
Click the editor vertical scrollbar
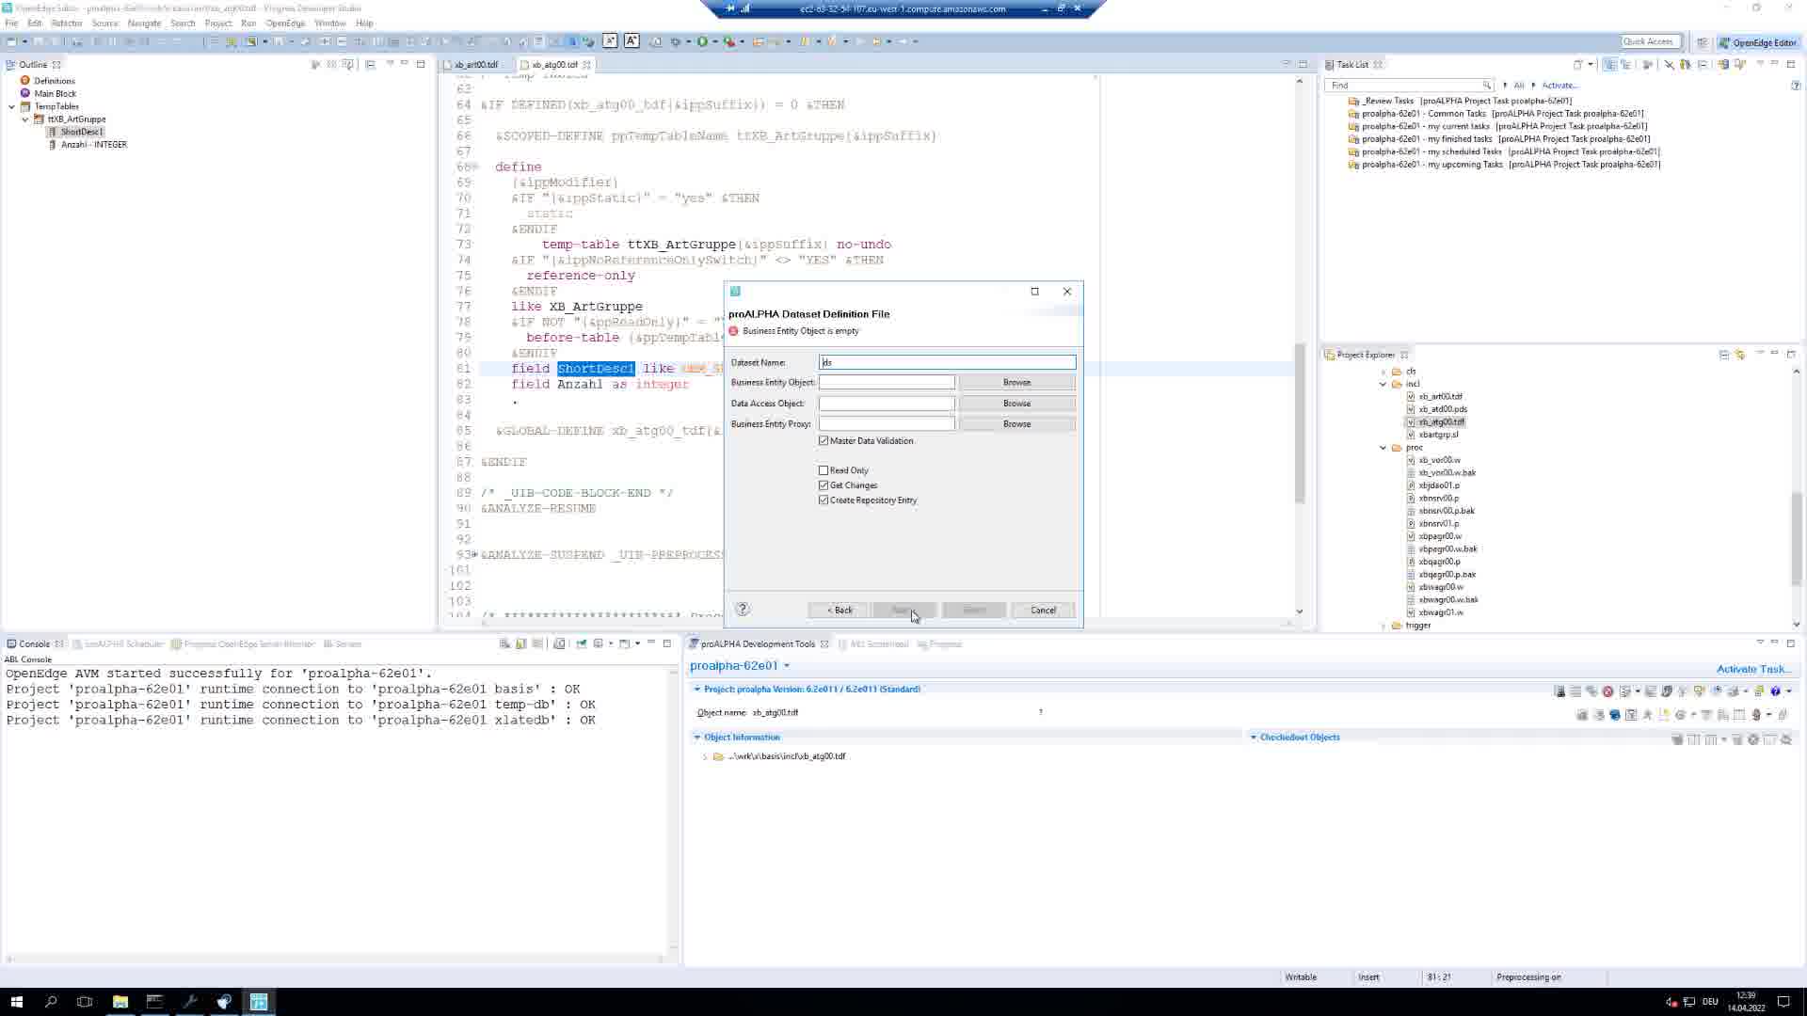pos(1300,423)
